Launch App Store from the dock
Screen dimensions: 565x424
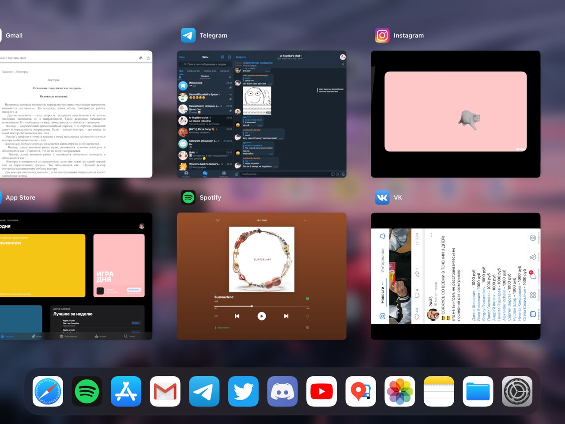click(126, 391)
